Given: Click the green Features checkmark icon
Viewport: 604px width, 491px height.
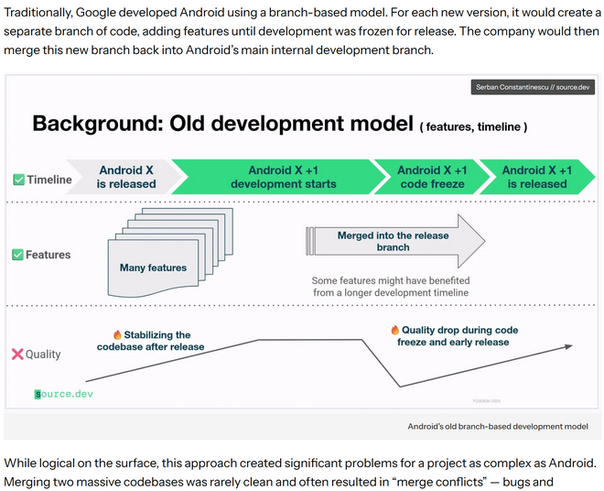Looking at the screenshot, I should [x=17, y=255].
